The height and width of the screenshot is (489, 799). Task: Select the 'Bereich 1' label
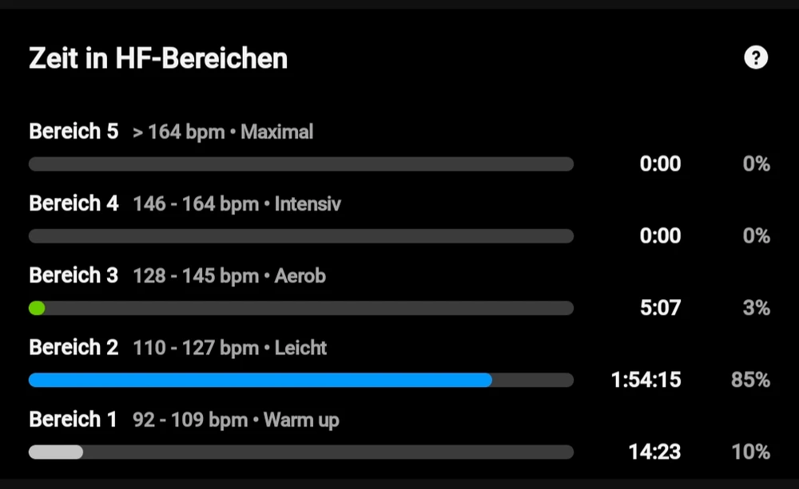pyautogui.click(x=73, y=420)
